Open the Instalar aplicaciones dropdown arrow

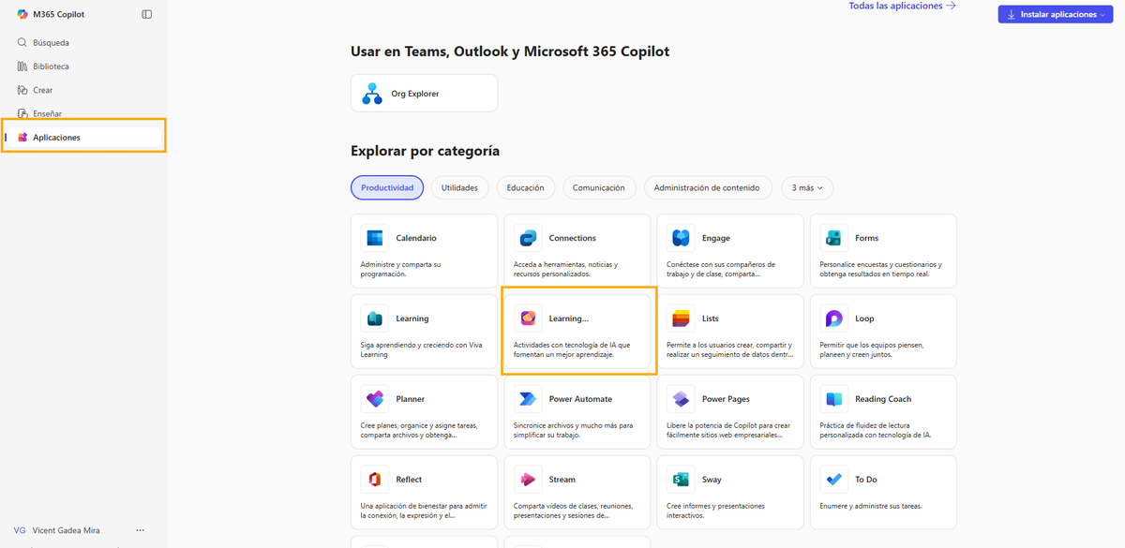click(1103, 15)
